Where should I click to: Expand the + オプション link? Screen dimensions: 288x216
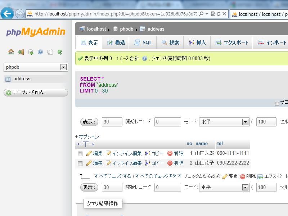(87, 136)
